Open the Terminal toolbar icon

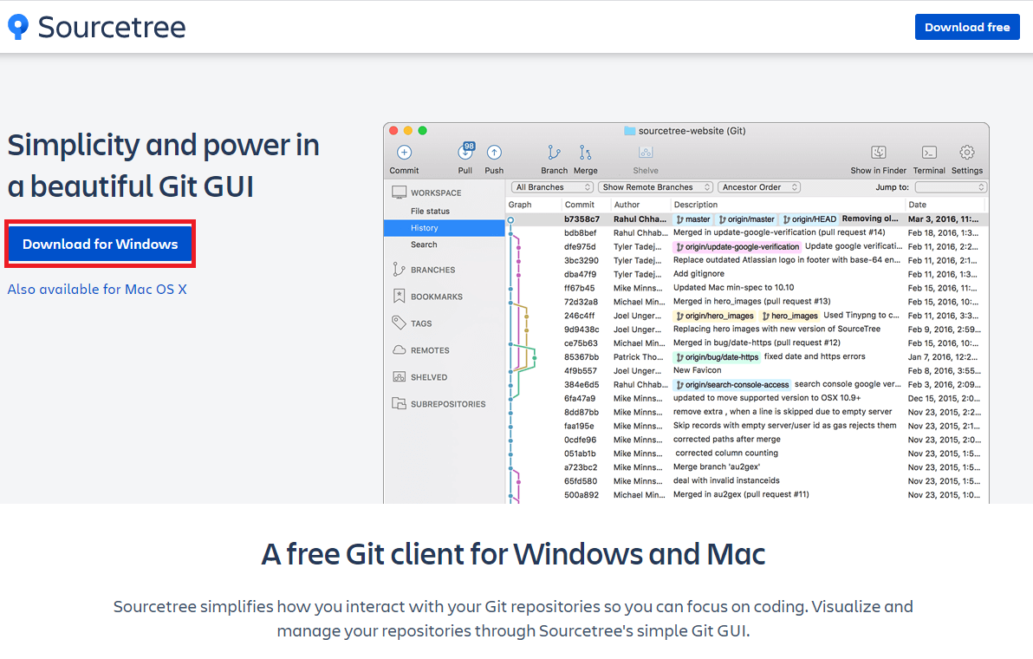(929, 153)
